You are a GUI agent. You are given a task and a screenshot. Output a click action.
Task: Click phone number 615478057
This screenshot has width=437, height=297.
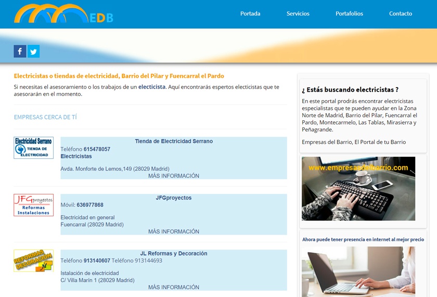pyautogui.click(x=97, y=149)
